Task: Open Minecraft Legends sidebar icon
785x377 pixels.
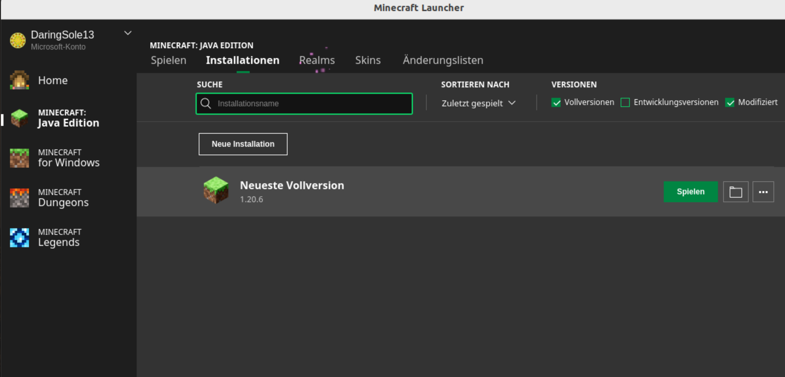Action: tap(19, 237)
